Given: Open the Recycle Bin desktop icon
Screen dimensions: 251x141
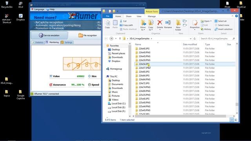Looking at the screenshot, I should click(x=7, y=5).
